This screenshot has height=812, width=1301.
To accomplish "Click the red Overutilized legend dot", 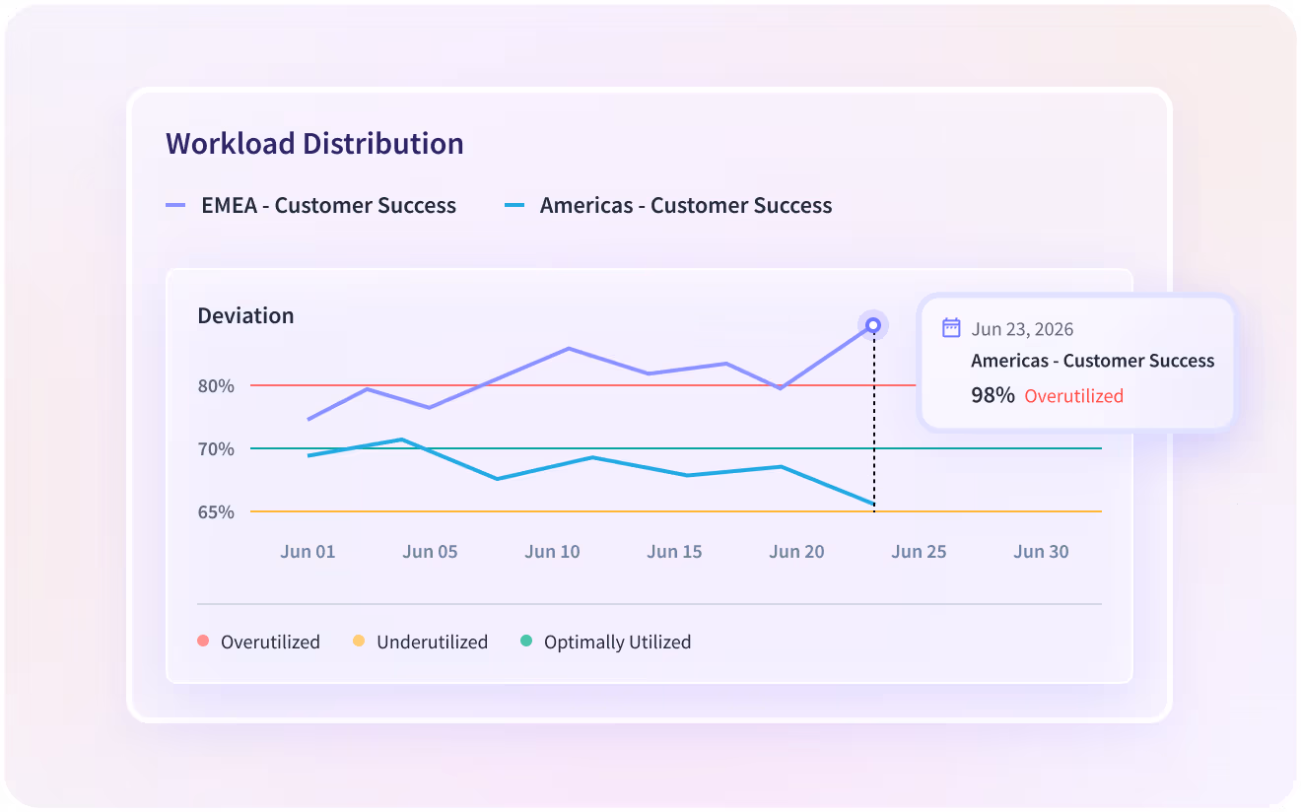I will [204, 642].
